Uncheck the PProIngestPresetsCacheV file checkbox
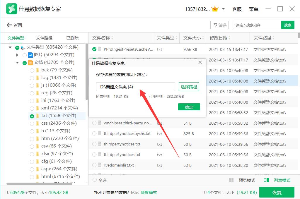This screenshot has height=199, width=300. tap(94, 49)
